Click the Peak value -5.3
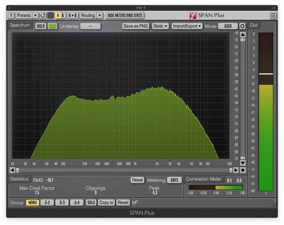This screenshot has width=284, height=225. (x=154, y=193)
